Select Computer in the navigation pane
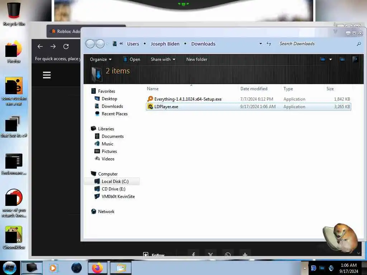Viewport: 367px width, 275px height. click(108, 174)
